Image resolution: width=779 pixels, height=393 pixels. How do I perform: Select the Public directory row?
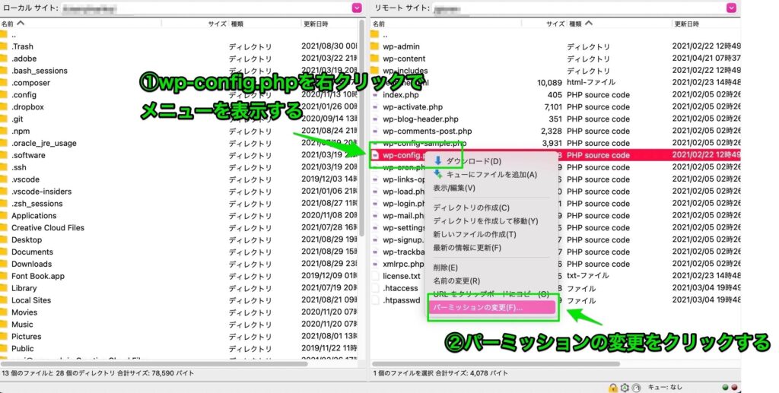click(x=180, y=348)
